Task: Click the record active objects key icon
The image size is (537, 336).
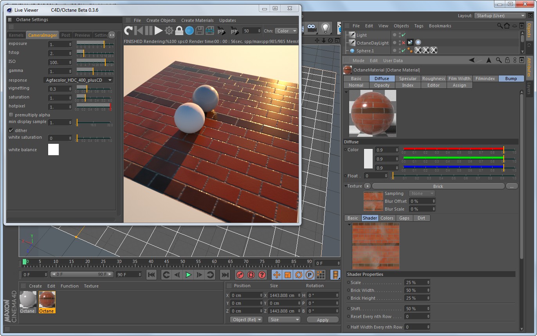Action: pyautogui.click(x=240, y=275)
